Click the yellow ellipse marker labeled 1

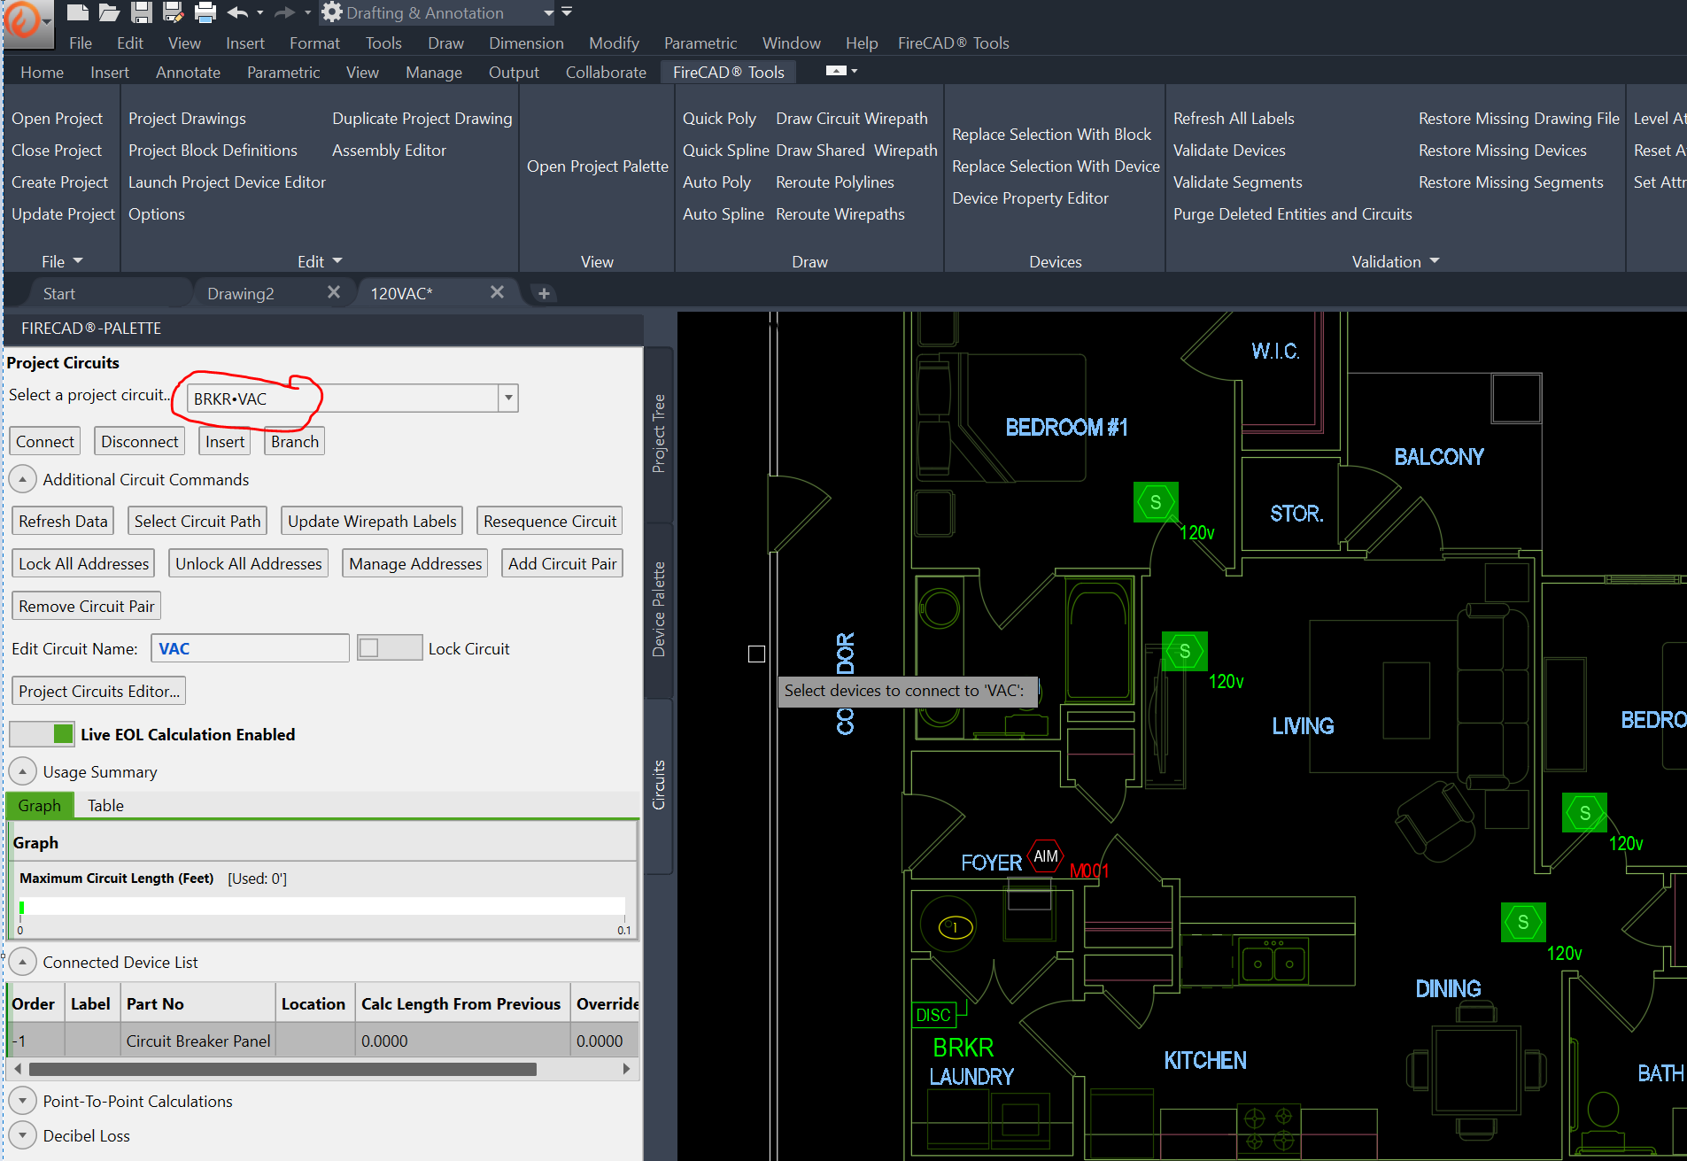[x=956, y=927]
